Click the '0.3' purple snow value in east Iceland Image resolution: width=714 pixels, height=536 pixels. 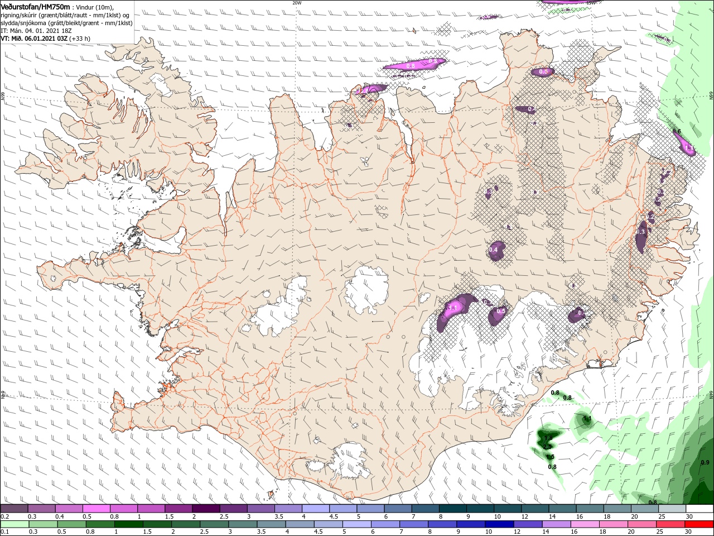click(x=640, y=231)
